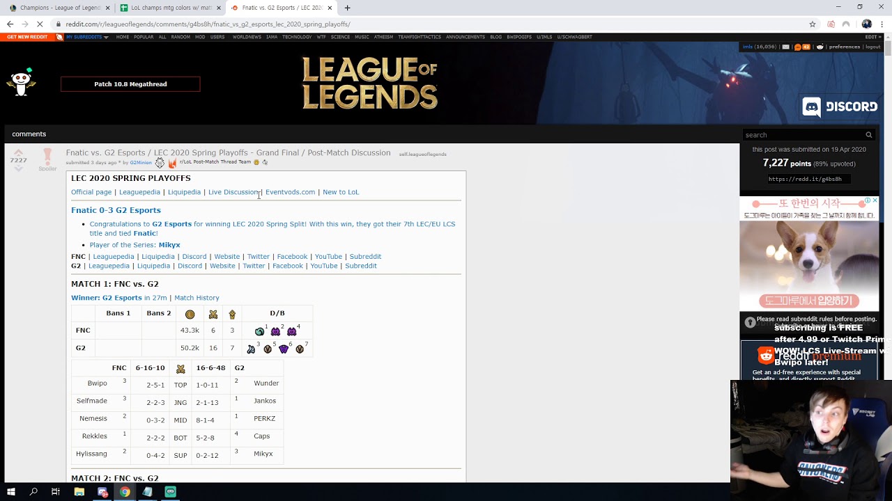This screenshot has width=892, height=501.
Task: Close the Fnatic vs. G2 Esports tab
Action: [328, 8]
